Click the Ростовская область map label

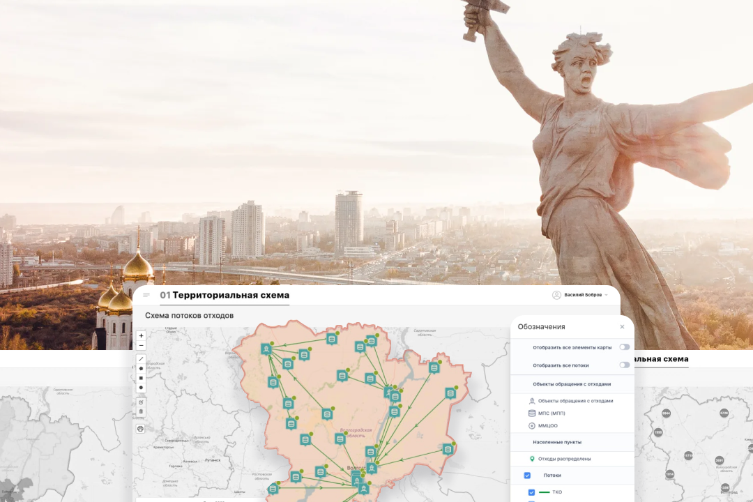[261, 476]
